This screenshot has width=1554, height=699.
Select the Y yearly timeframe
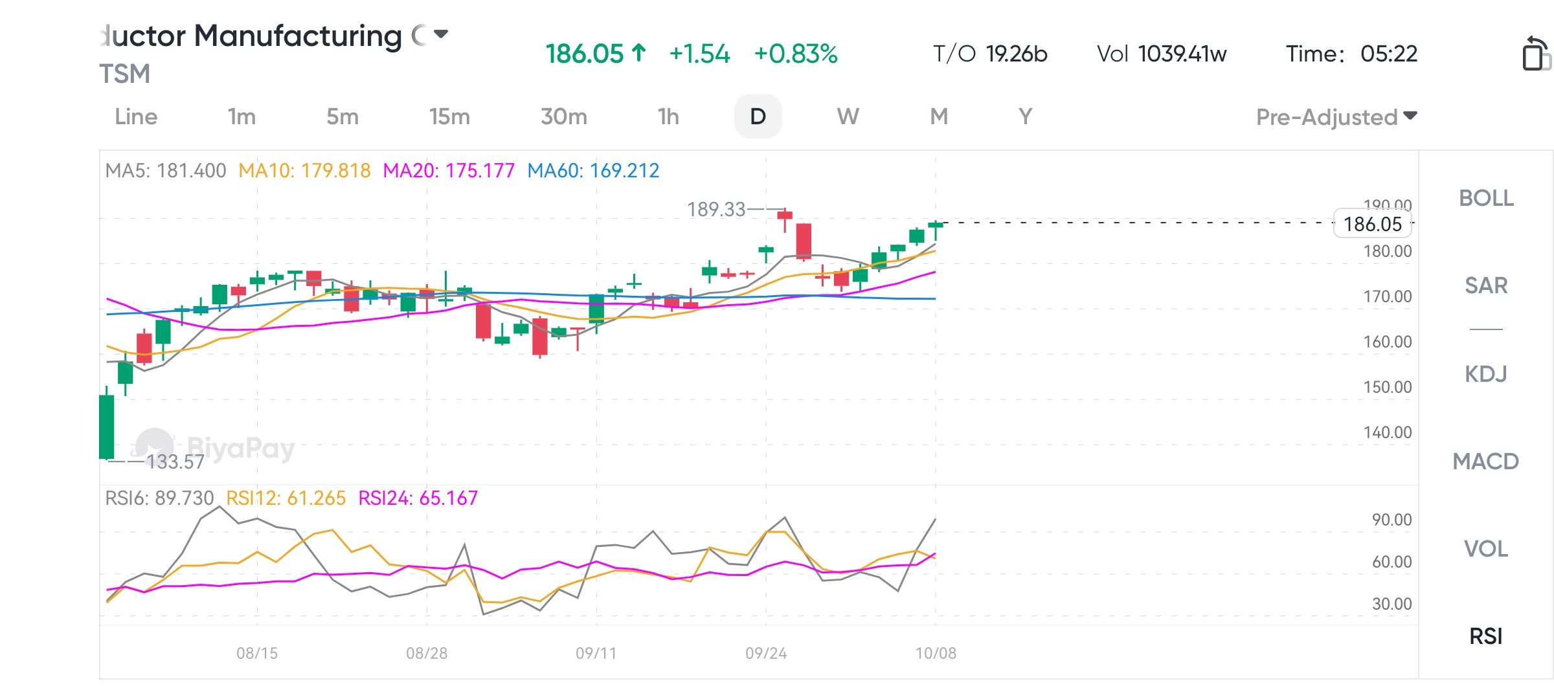click(x=1025, y=116)
